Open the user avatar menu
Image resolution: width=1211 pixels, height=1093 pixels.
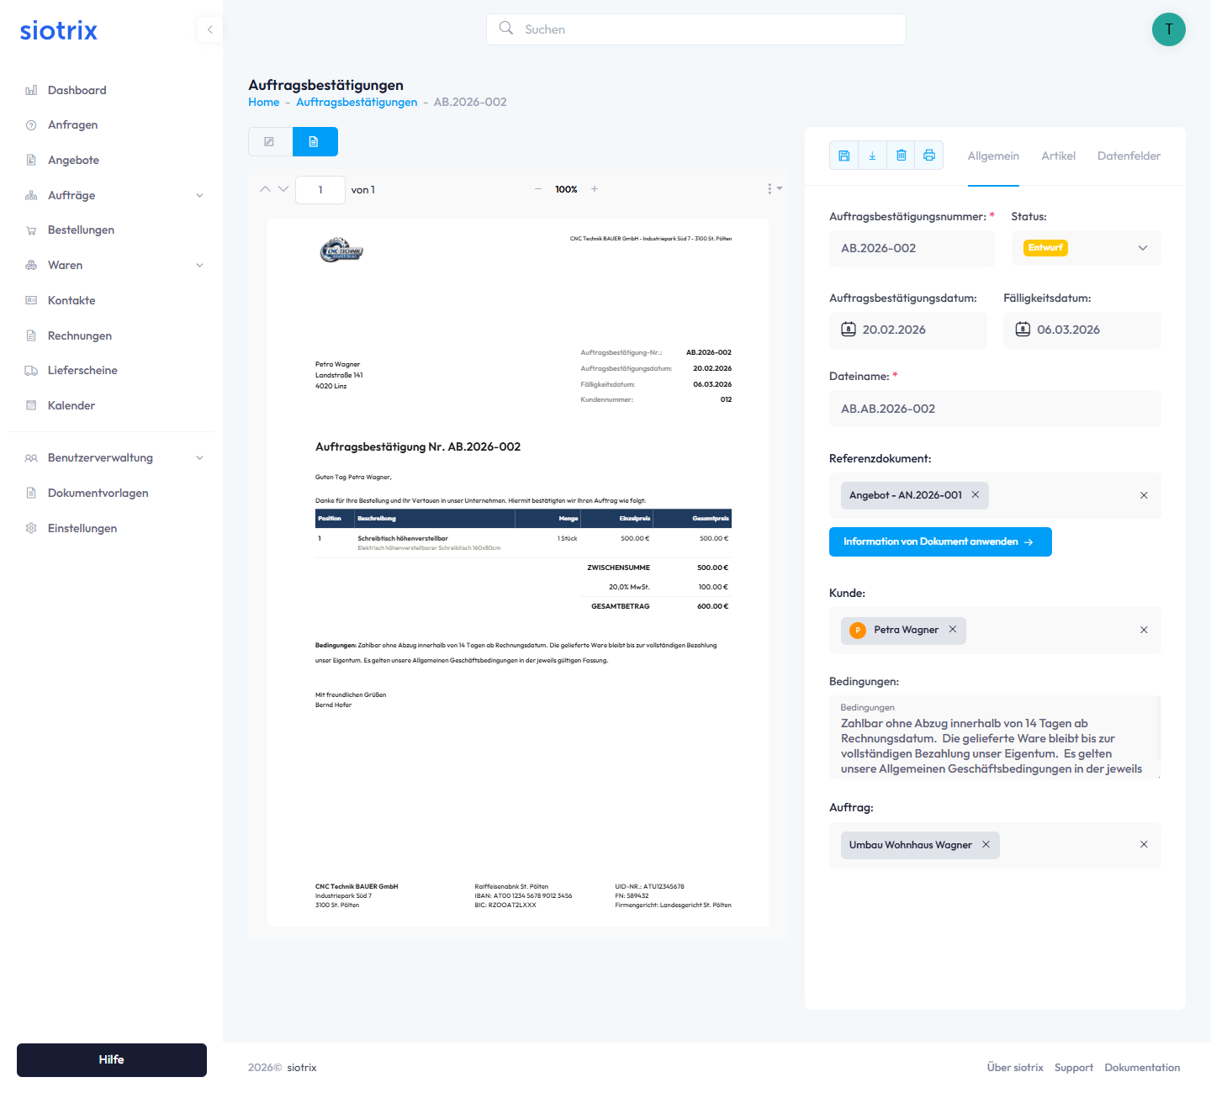click(x=1168, y=29)
